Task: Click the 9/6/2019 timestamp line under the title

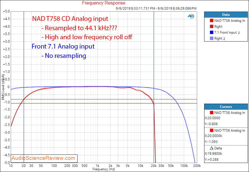Action: [156, 8]
